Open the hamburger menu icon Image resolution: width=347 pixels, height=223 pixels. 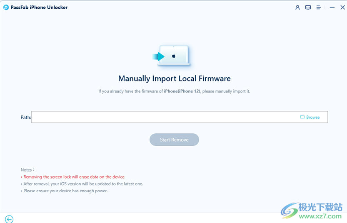318,7
